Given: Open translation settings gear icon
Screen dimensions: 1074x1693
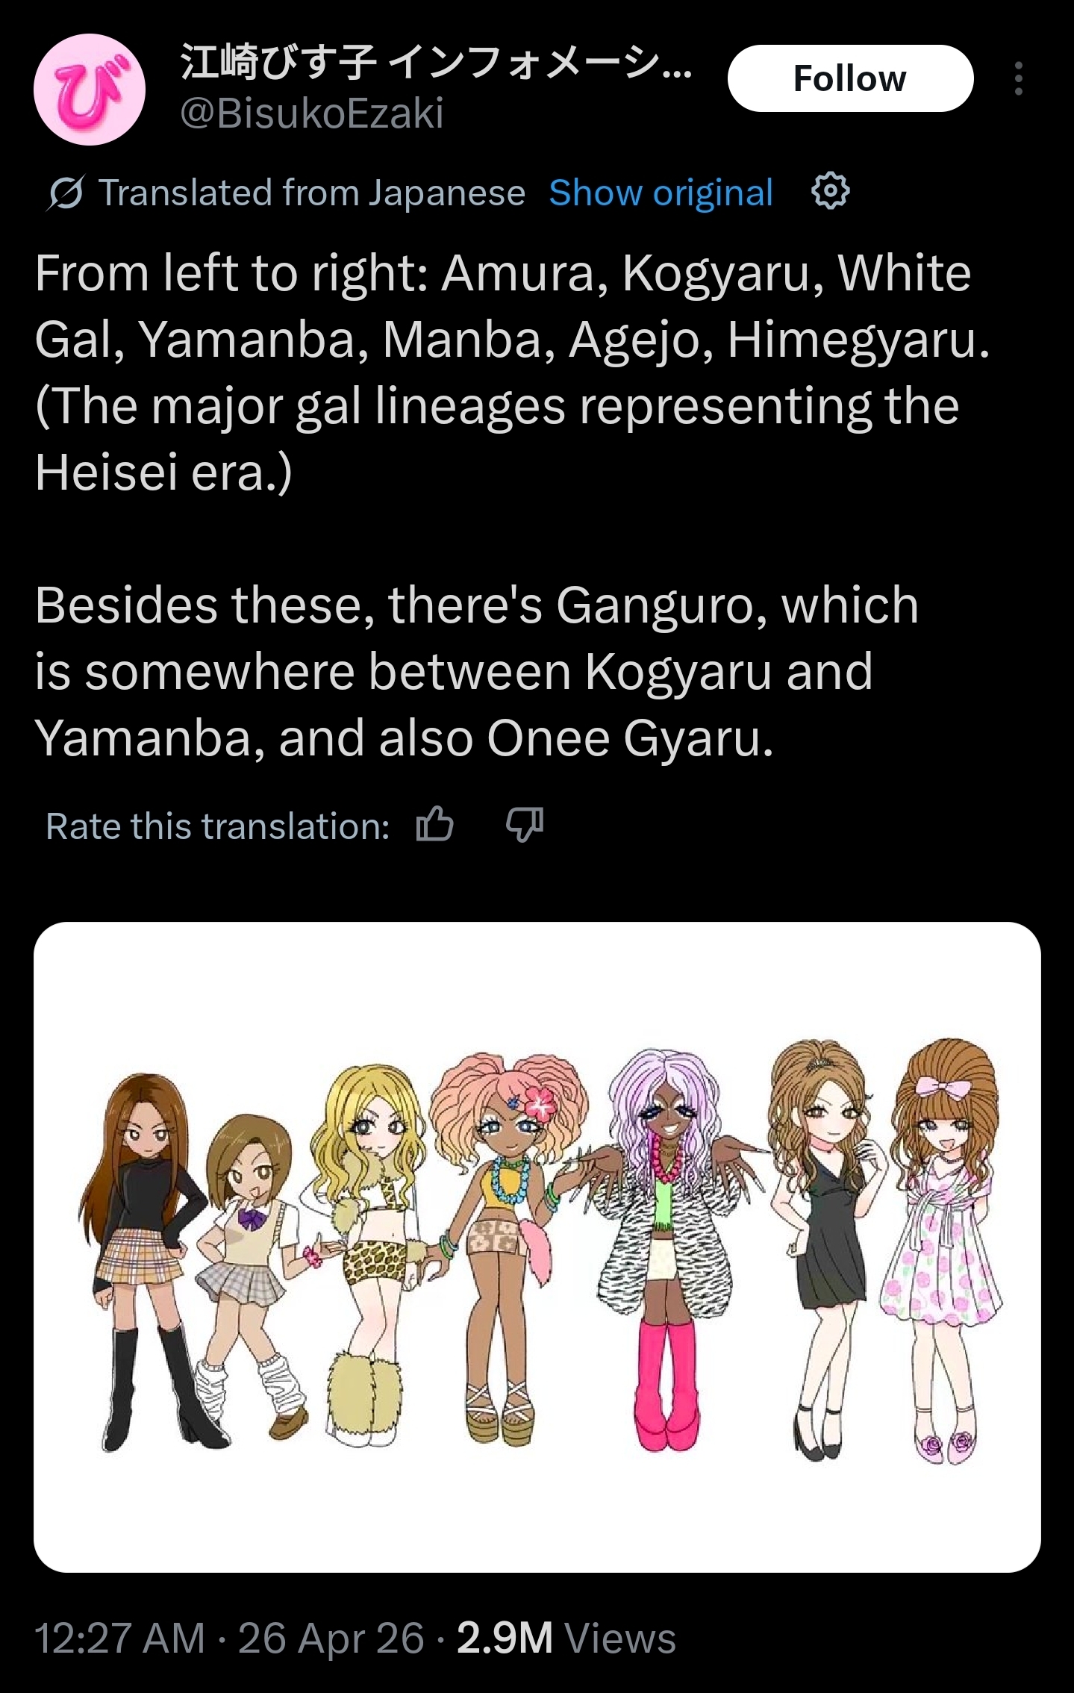Looking at the screenshot, I should tap(831, 192).
